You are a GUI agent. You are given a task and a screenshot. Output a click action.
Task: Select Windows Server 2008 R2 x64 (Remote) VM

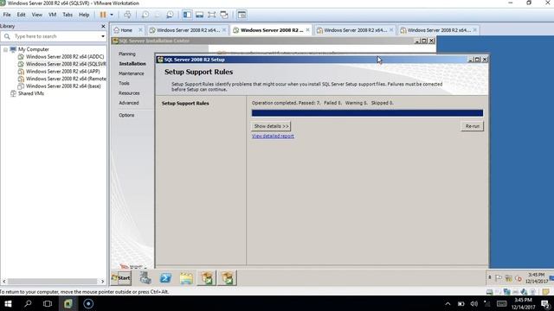(x=66, y=79)
